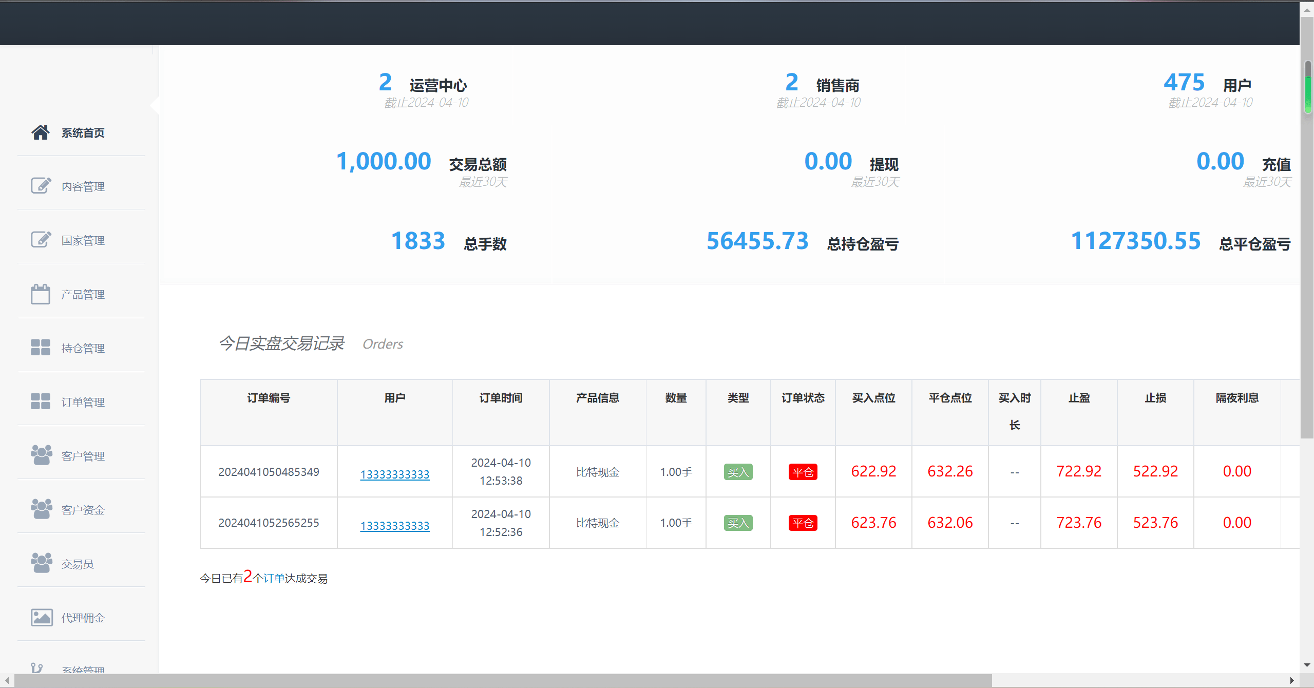The height and width of the screenshot is (688, 1314).
Task: Click the green 买入 badge in second row
Action: [x=738, y=523]
